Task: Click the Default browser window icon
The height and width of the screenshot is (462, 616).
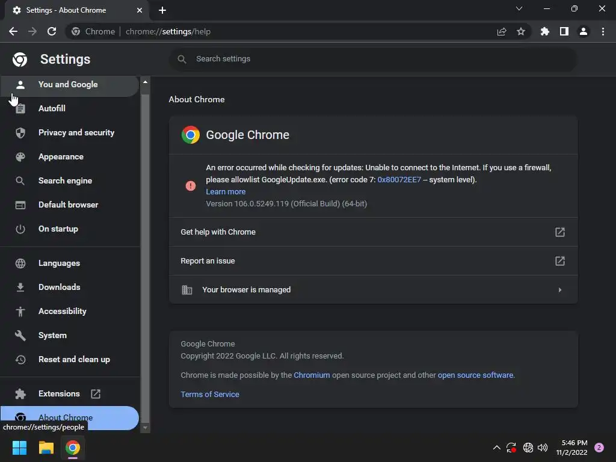Action: pos(20,205)
